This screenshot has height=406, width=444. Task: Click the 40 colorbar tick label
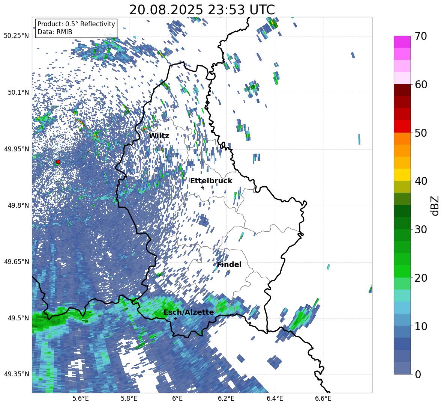tap(421, 181)
